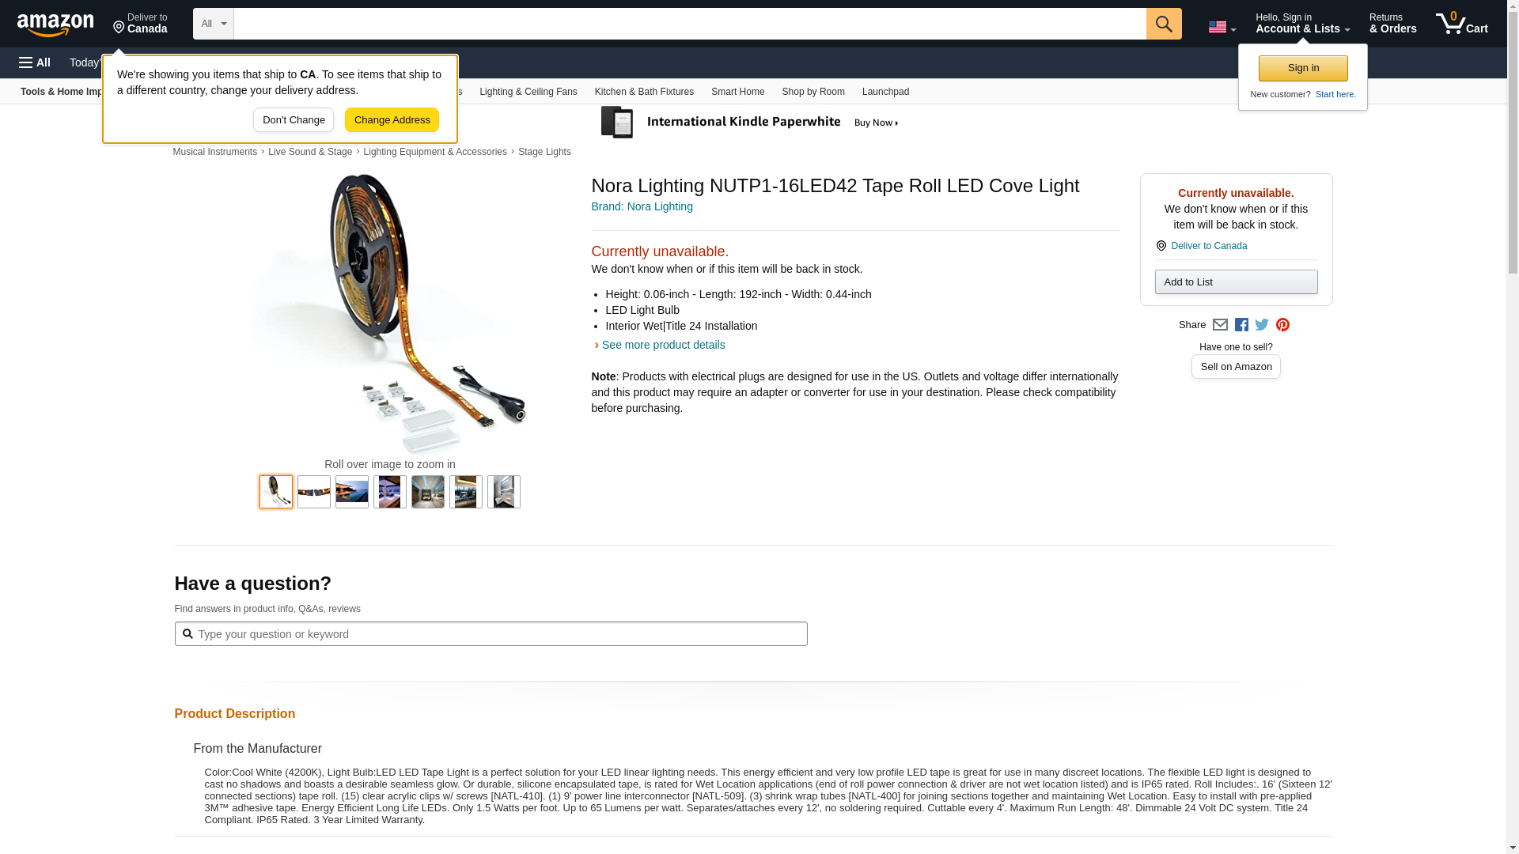Image resolution: width=1519 pixels, height=854 pixels.
Task: Open Shop by Room menu item
Action: 813,92
